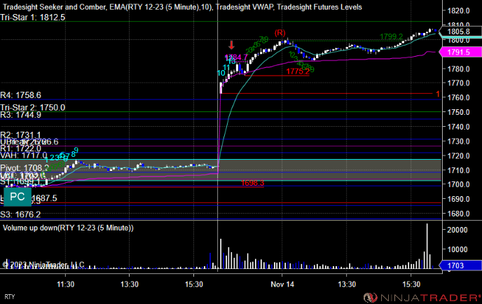Screen dimensions: 482x304
Task: Click the tallest volume bar near session close
Action: [x=427, y=247]
